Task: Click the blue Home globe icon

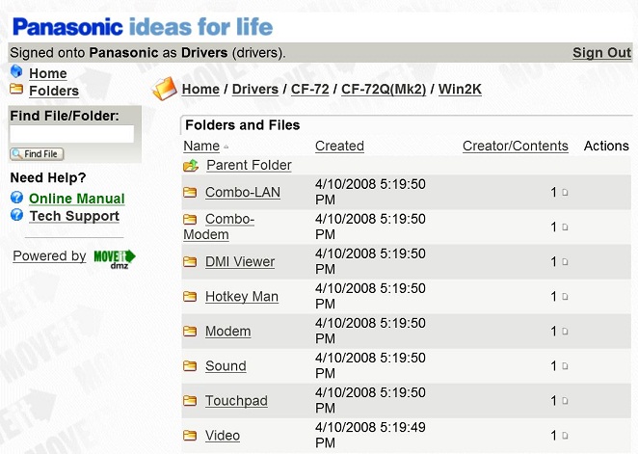Action: click(16, 71)
